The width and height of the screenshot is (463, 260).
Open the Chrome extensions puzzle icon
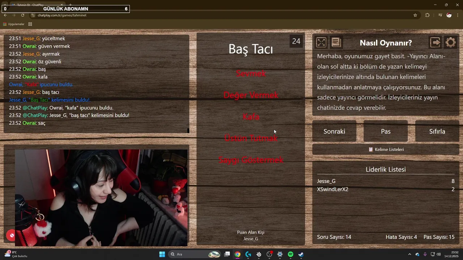point(428,15)
